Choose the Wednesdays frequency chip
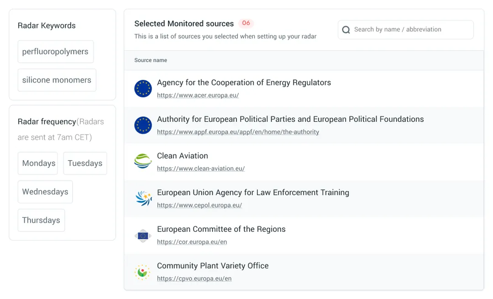Viewport: 493px width, 299px height. pos(45,192)
